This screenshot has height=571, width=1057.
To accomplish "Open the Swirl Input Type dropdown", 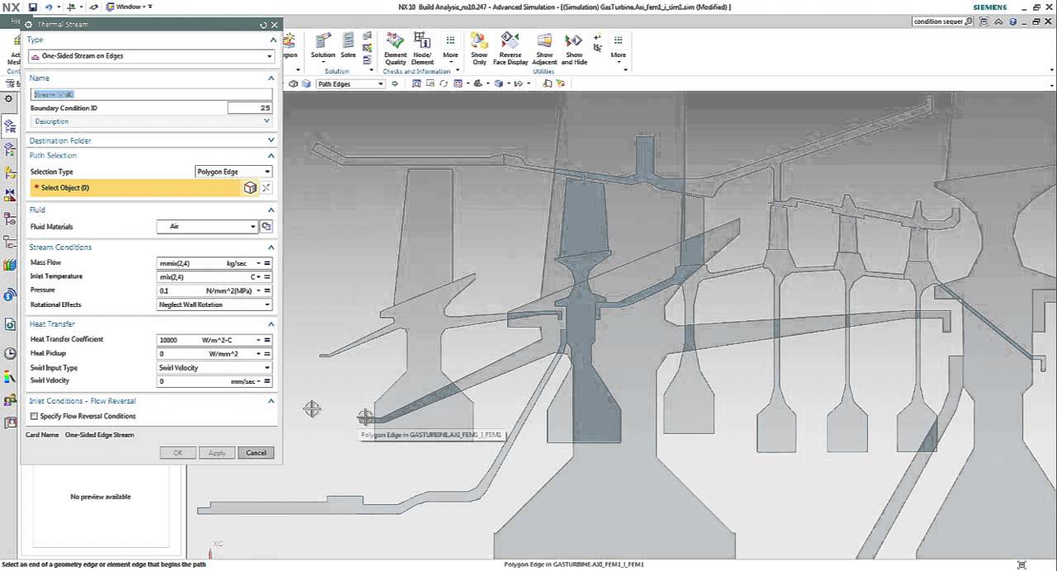I will point(215,368).
